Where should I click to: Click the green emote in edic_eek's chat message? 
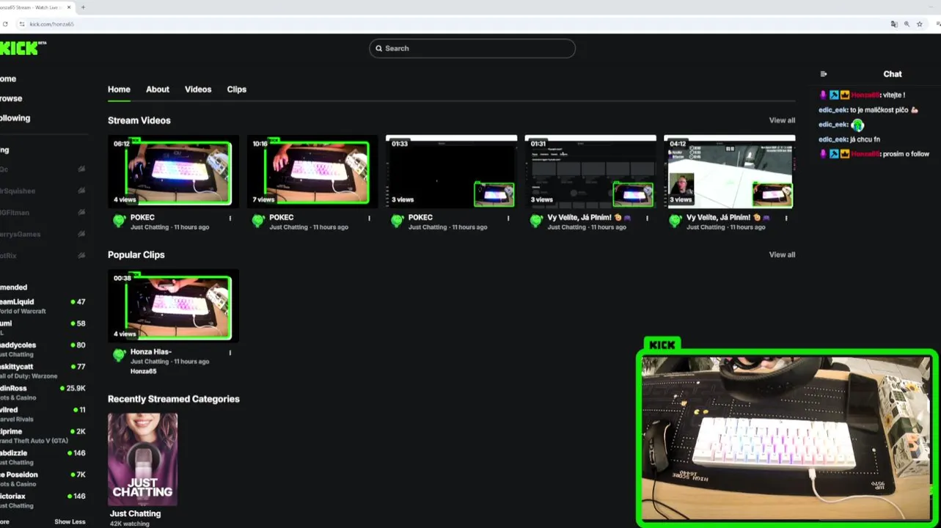point(857,125)
